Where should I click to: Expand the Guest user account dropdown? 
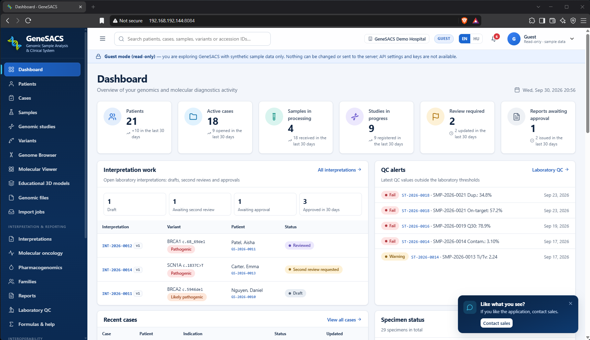572,39
